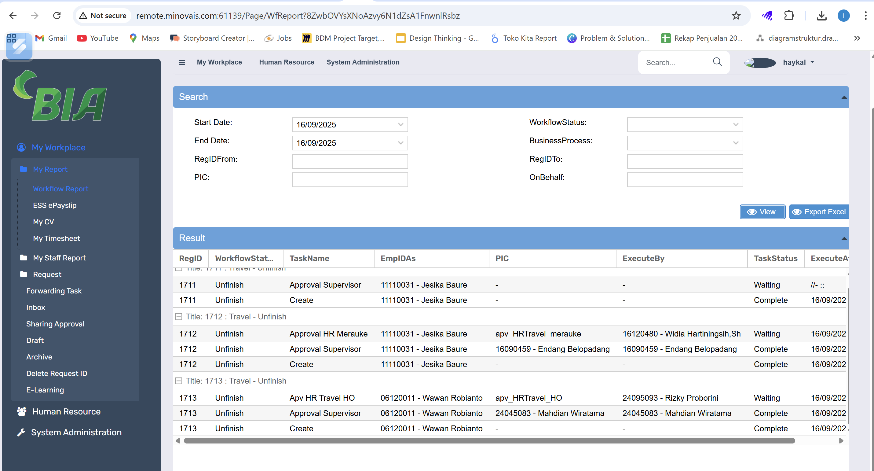The height and width of the screenshot is (471, 874).
Task: Click the Export Excel button
Action: click(819, 212)
